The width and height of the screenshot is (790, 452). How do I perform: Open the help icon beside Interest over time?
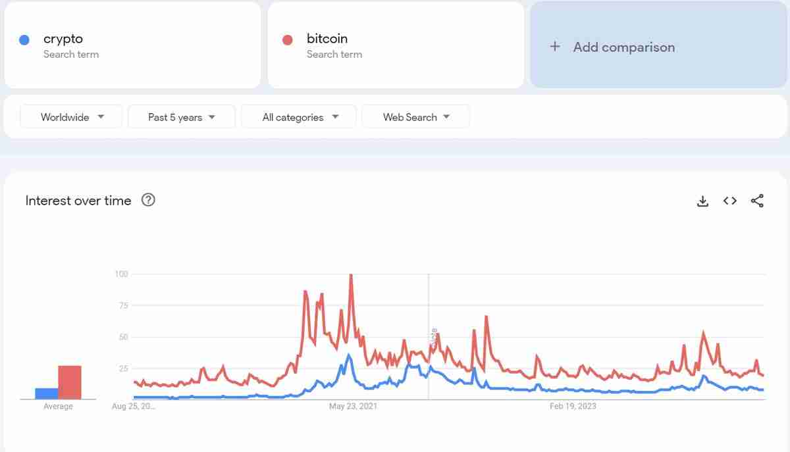click(x=148, y=200)
